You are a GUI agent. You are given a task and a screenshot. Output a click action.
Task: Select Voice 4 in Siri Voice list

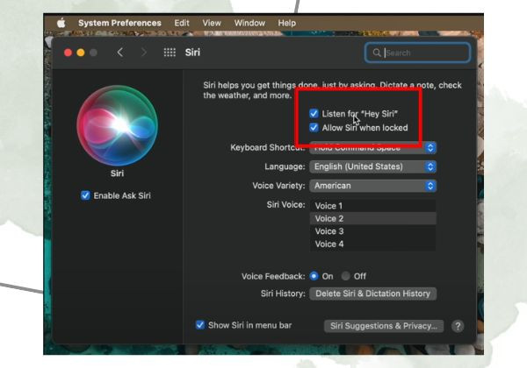[x=372, y=244]
